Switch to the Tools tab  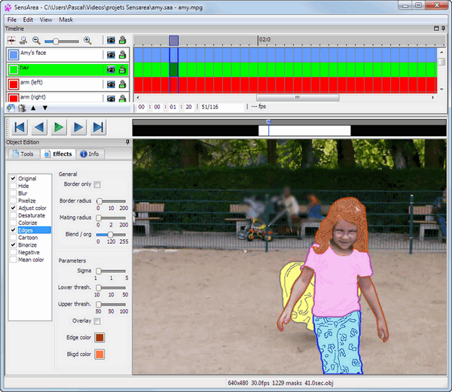click(23, 154)
